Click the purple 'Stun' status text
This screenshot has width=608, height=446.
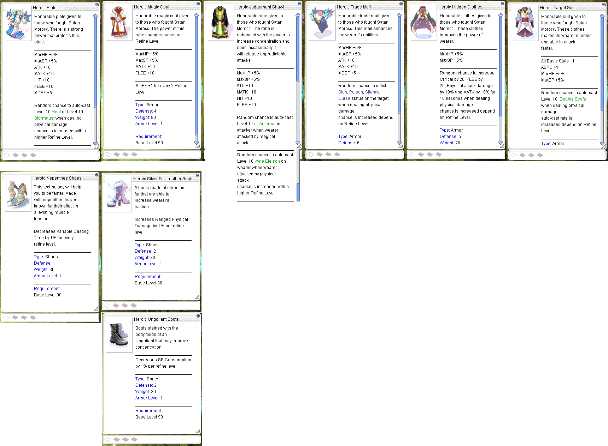343,92
